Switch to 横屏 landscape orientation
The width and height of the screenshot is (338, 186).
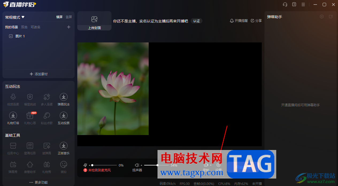pyautogui.click(x=59, y=17)
